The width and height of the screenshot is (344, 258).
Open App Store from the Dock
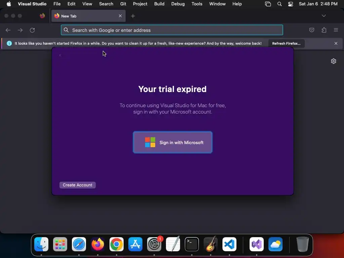135,244
